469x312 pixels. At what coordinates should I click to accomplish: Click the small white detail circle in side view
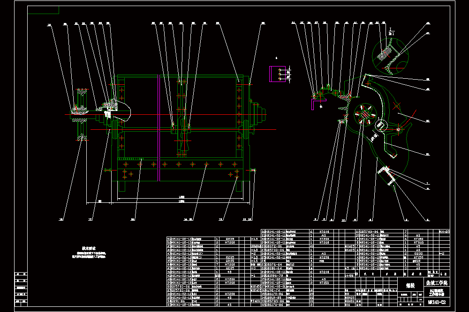[381, 126]
